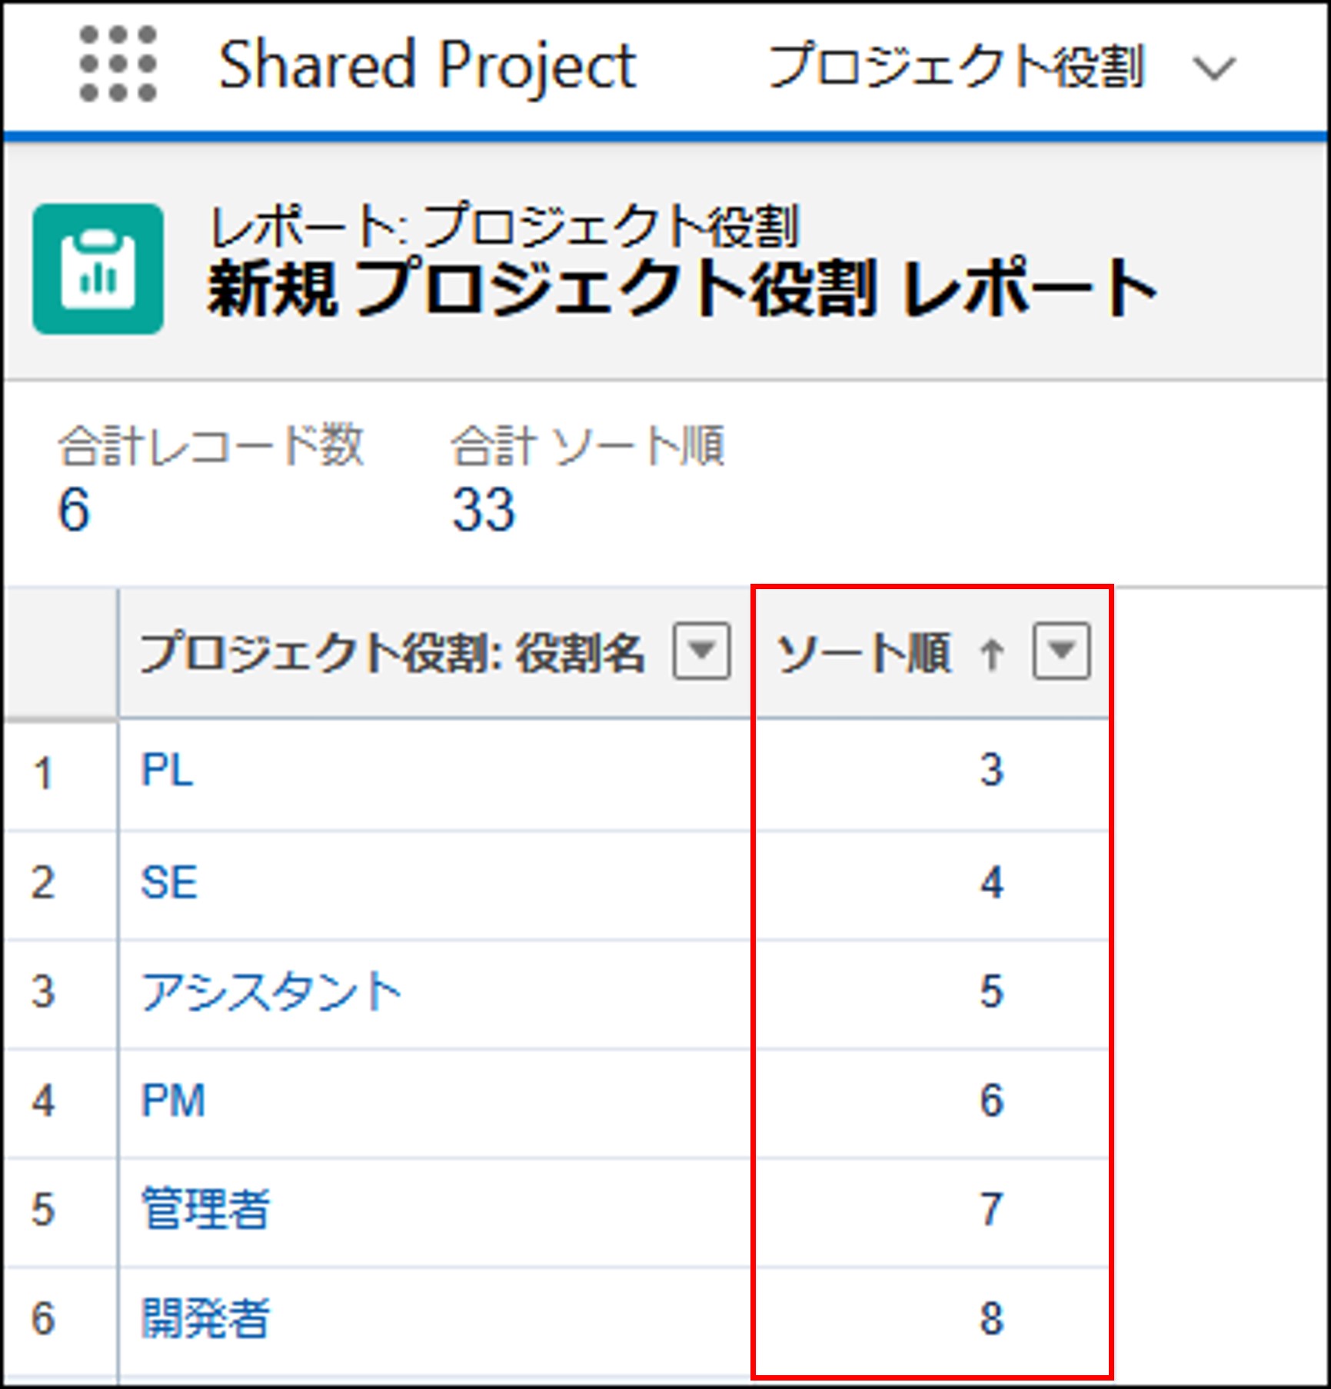Open the SE role record link
Image resolution: width=1331 pixels, height=1389 pixels.
pyautogui.click(x=169, y=882)
